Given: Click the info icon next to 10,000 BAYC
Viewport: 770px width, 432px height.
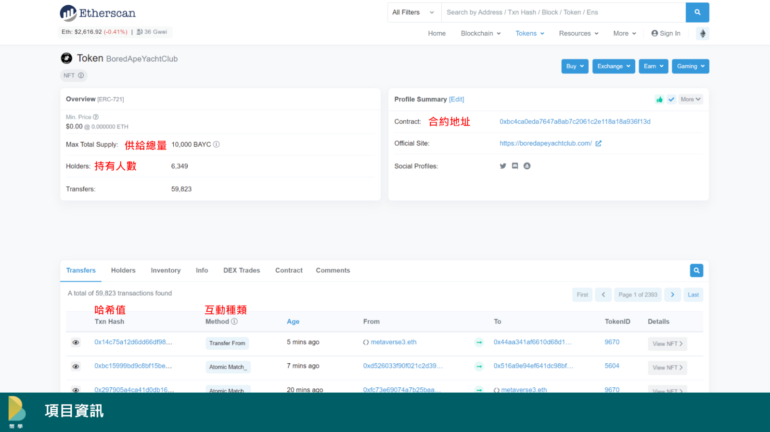Looking at the screenshot, I should 217,144.
